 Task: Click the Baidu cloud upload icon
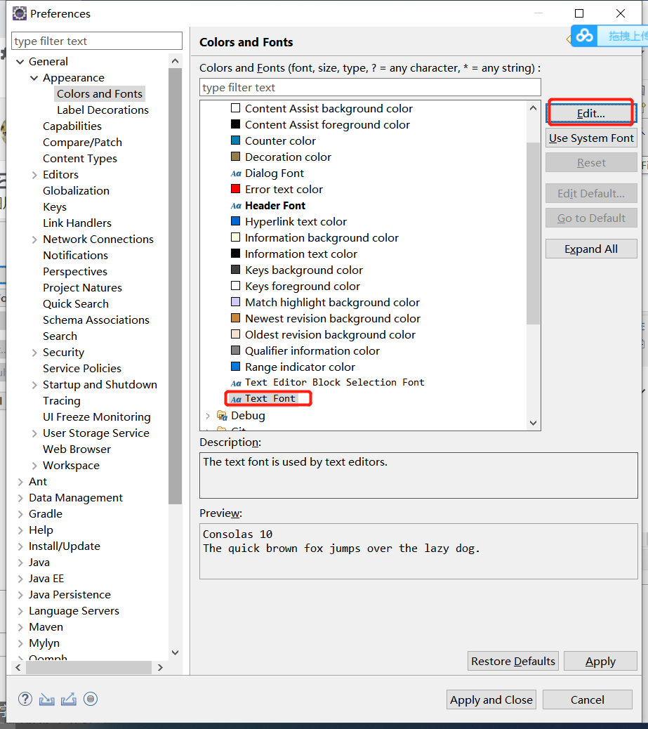pyautogui.click(x=584, y=35)
